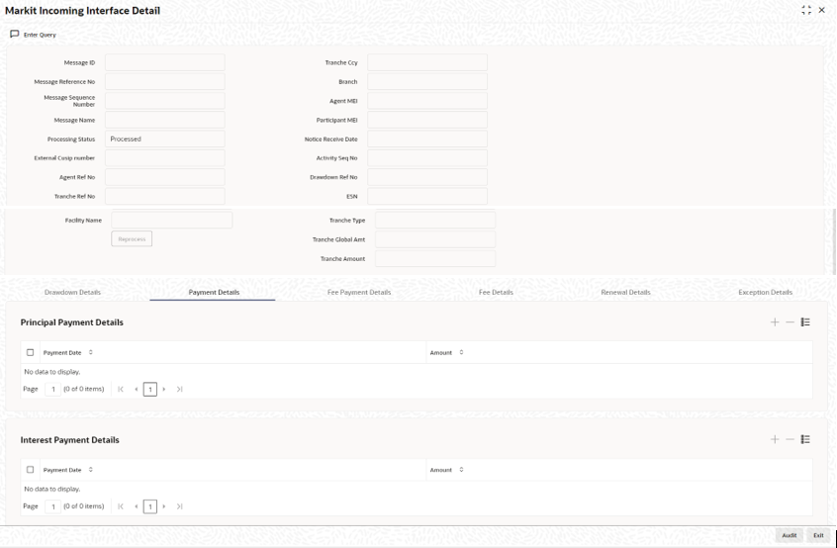Select all rows in Principal Payment Details
This screenshot has width=837, height=548.
tap(30, 352)
